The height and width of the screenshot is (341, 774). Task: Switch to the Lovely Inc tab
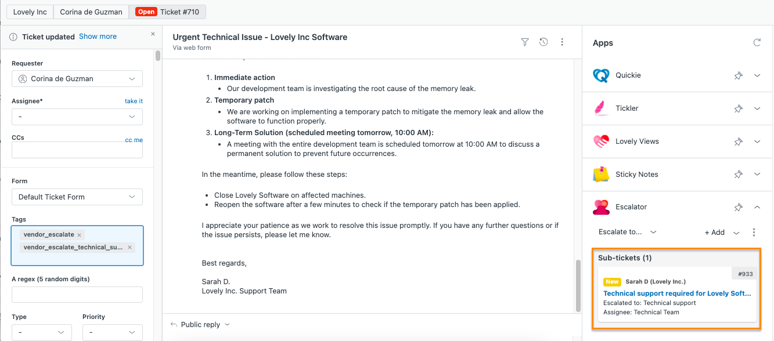[x=30, y=12]
